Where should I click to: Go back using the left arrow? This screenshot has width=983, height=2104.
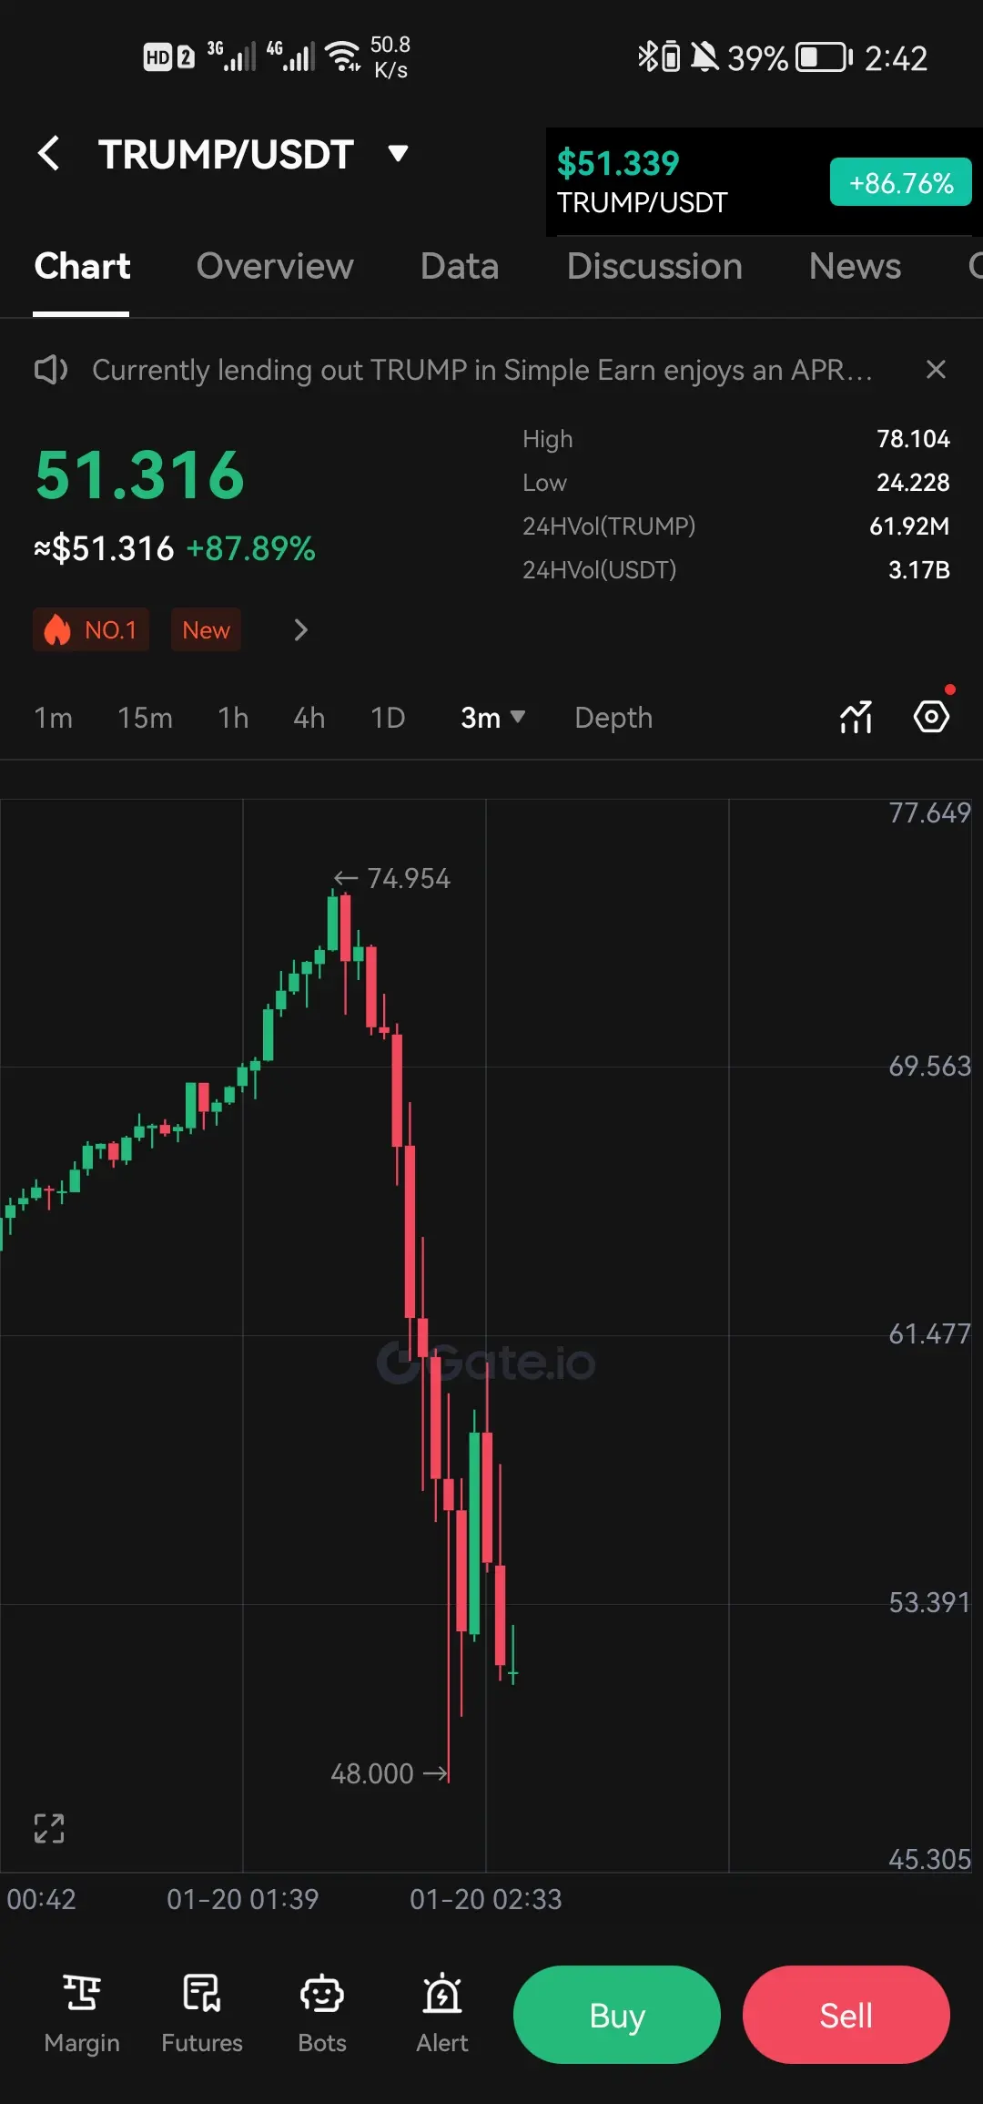point(49,153)
